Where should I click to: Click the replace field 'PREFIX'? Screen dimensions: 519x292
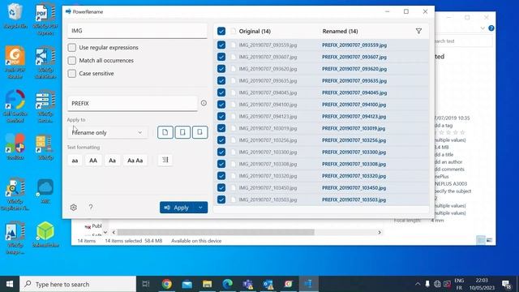click(132, 103)
